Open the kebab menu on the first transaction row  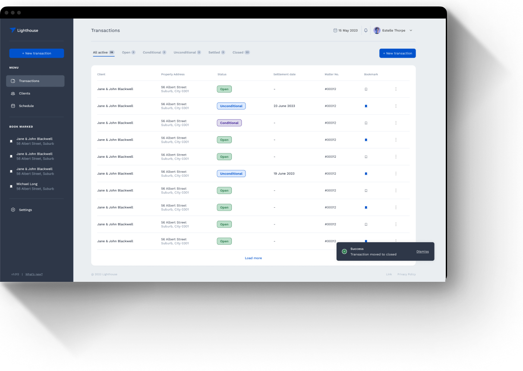[396, 89]
